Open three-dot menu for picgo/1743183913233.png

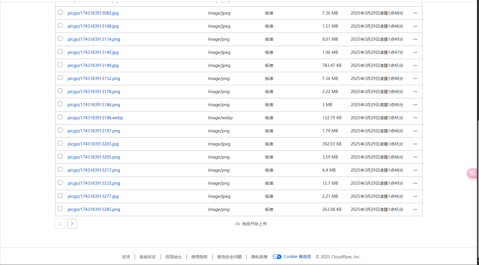415,183
